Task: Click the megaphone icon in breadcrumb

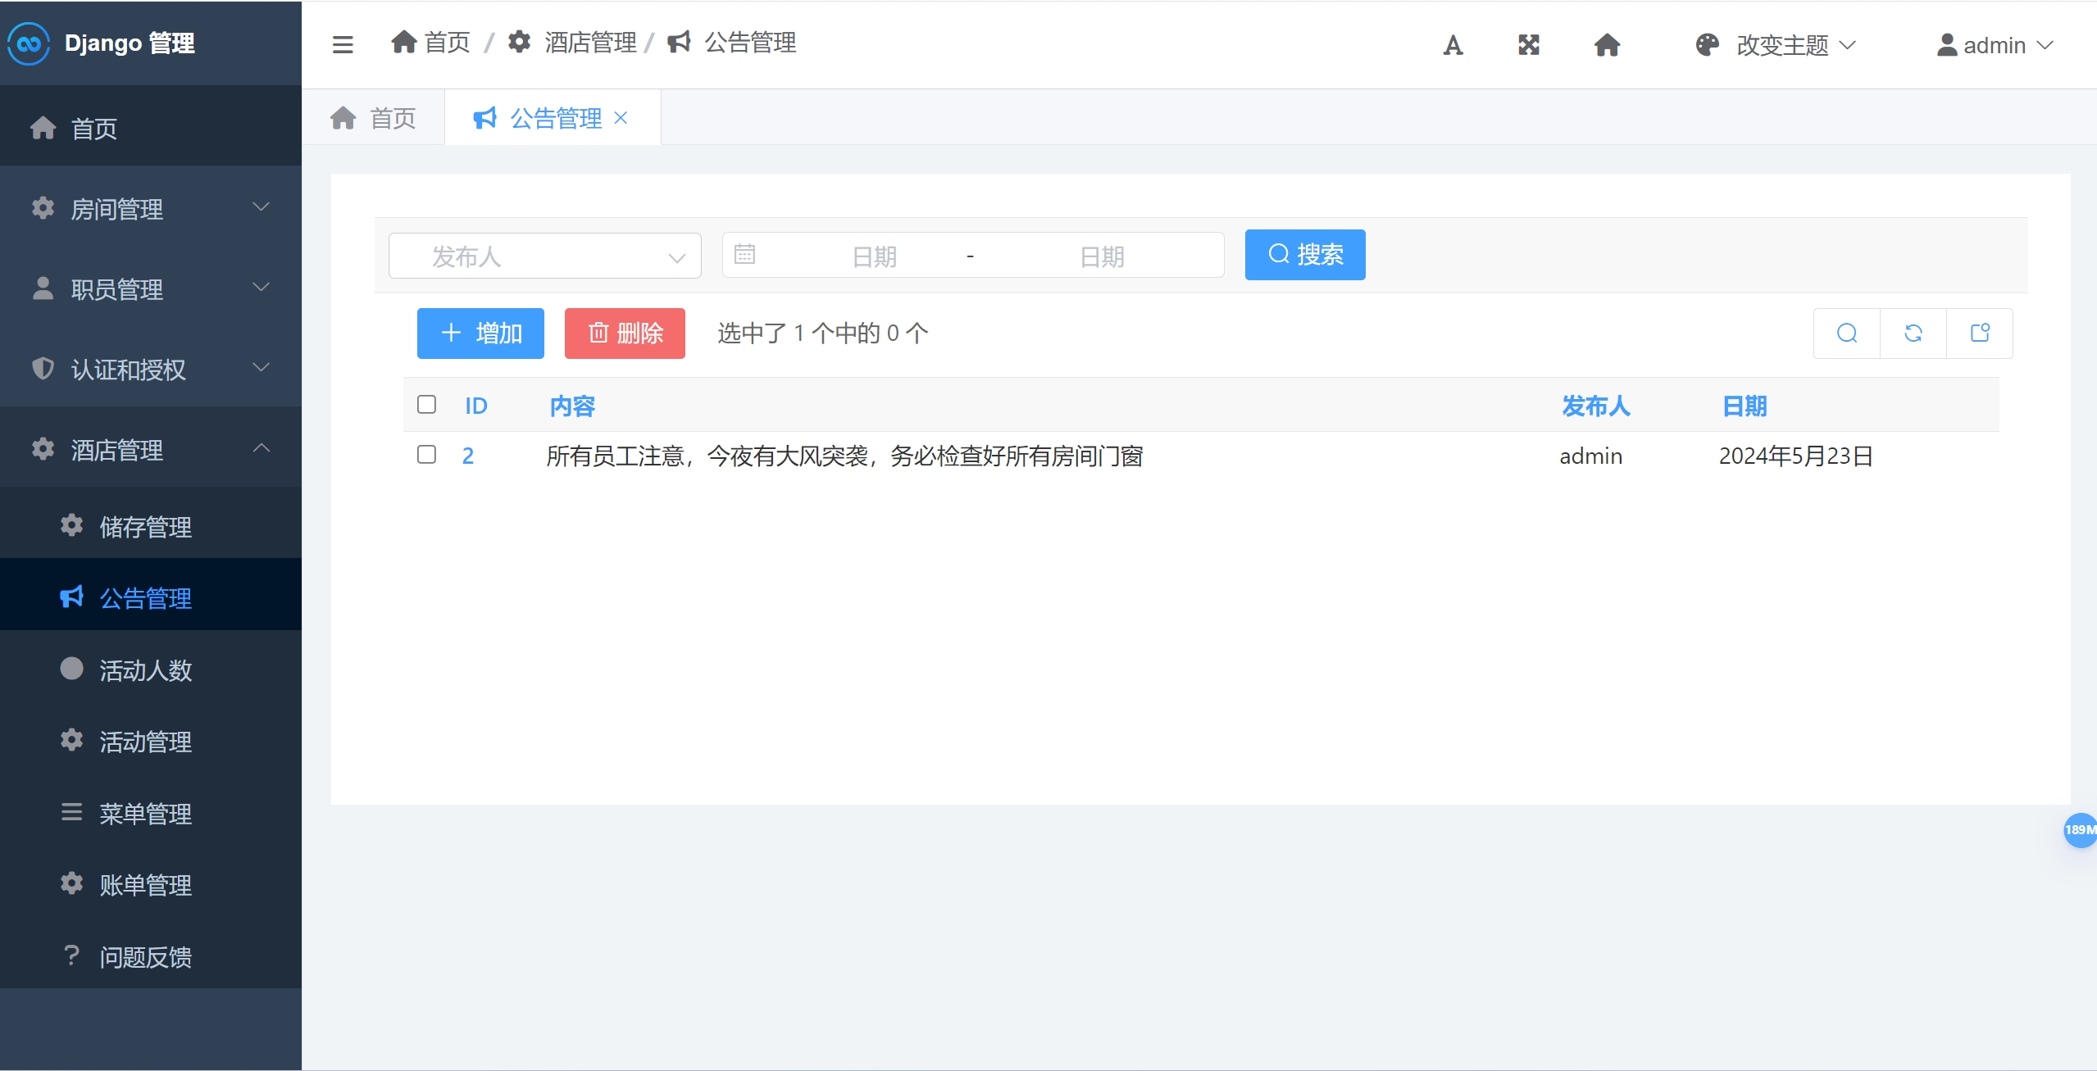Action: (x=679, y=42)
